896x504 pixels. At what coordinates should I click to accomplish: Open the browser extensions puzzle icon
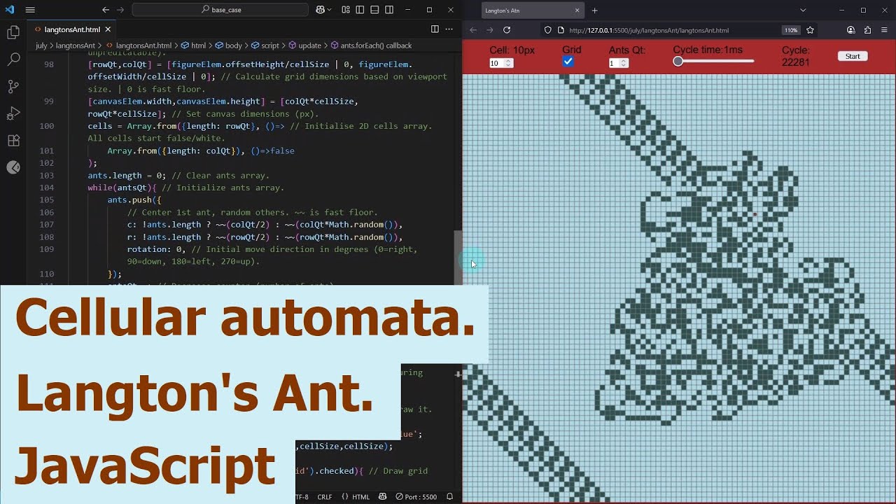[867, 30]
